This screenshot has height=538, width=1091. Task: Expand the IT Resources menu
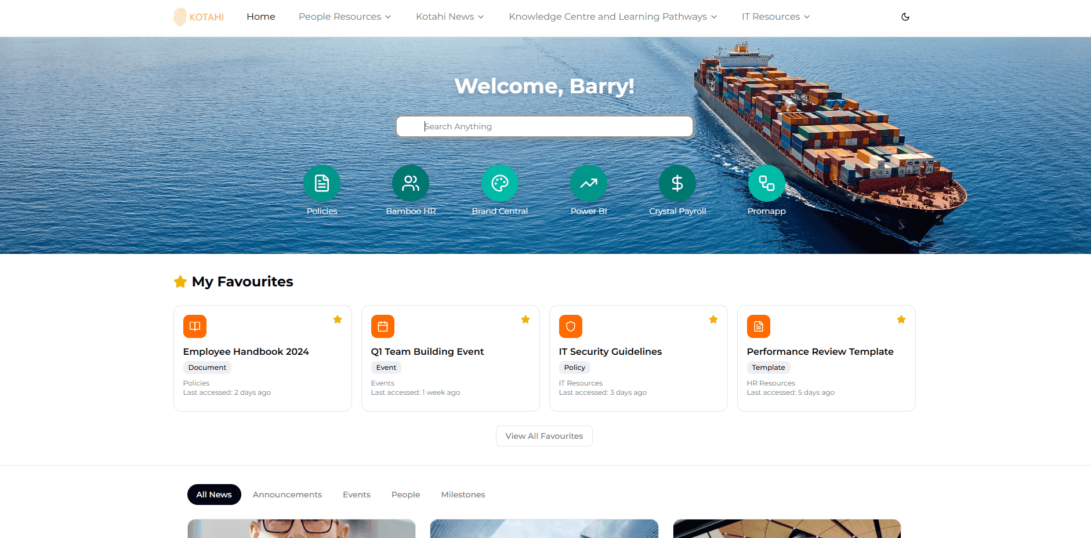coord(776,17)
